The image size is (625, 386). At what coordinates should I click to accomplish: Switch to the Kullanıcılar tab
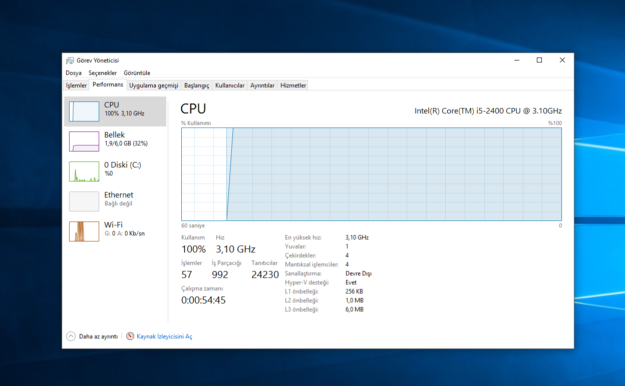click(x=230, y=85)
